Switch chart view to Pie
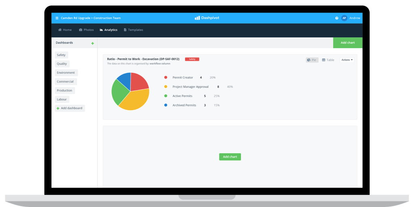This screenshot has height=207, width=414. [x=312, y=60]
